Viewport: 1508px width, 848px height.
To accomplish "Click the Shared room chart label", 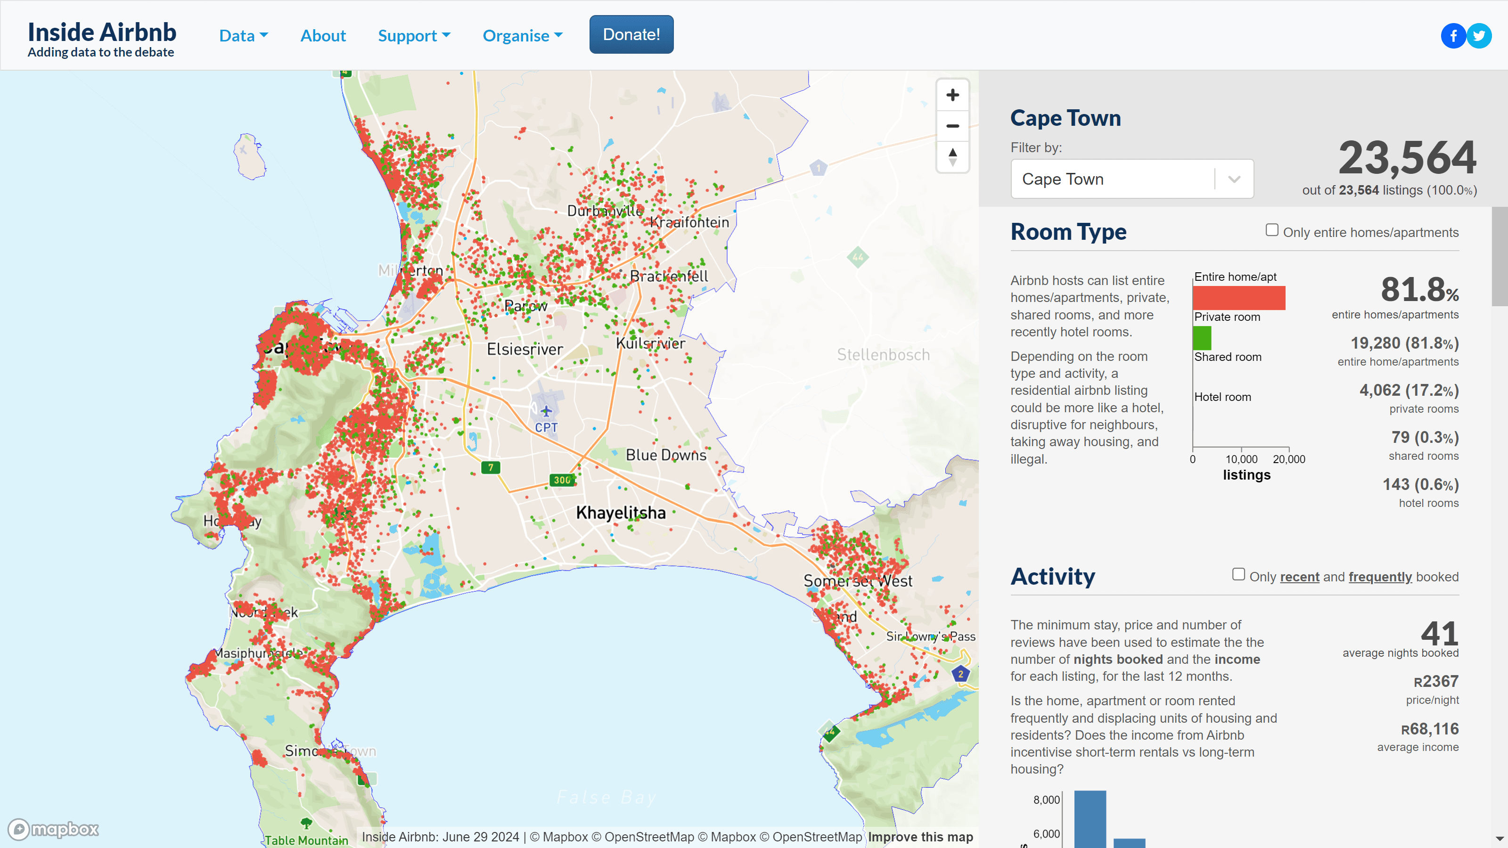I will tap(1228, 357).
